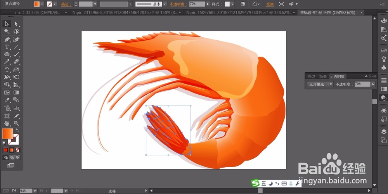
Task: Switch to Nipic_23159666 document tab
Action: click(x=125, y=12)
